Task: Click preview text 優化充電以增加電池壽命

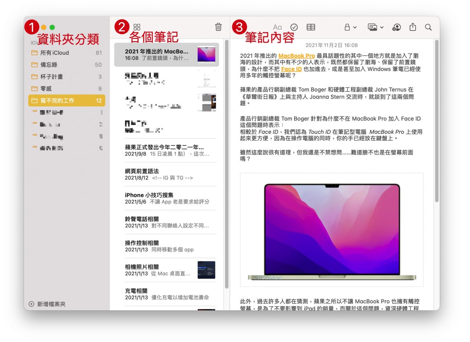Action: point(180,297)
